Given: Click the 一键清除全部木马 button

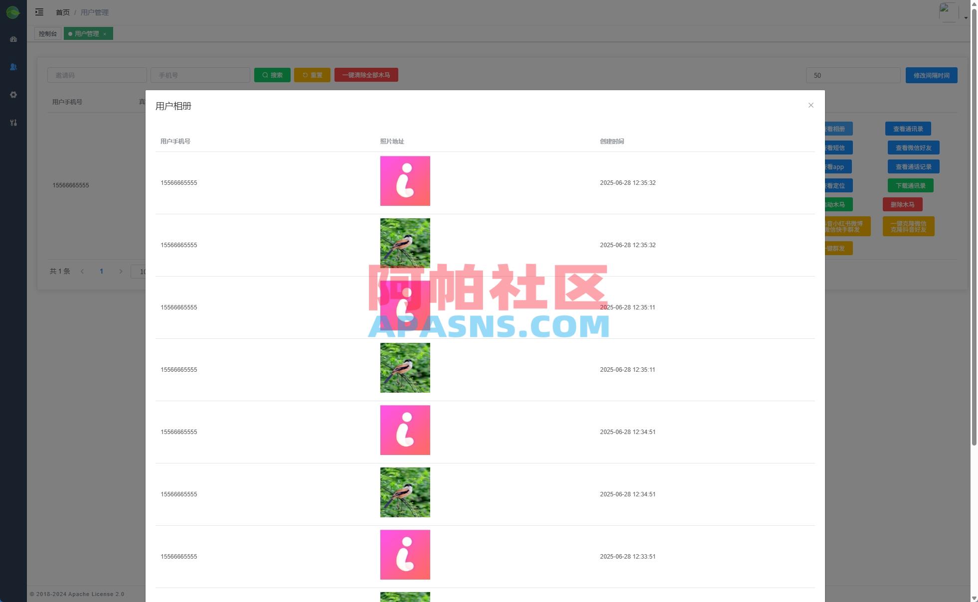Looking at the screenshot, I should [x=366, y=75].
